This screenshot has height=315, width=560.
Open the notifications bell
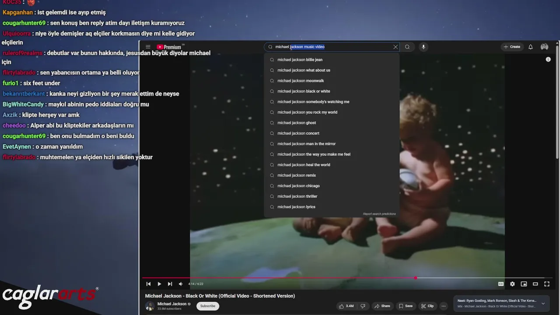[531, 47]
